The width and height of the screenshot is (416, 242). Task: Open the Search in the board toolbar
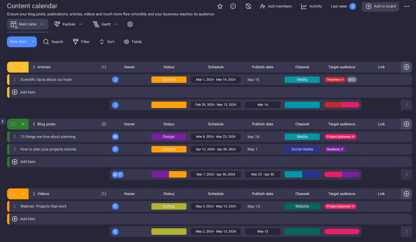(53, 41)
